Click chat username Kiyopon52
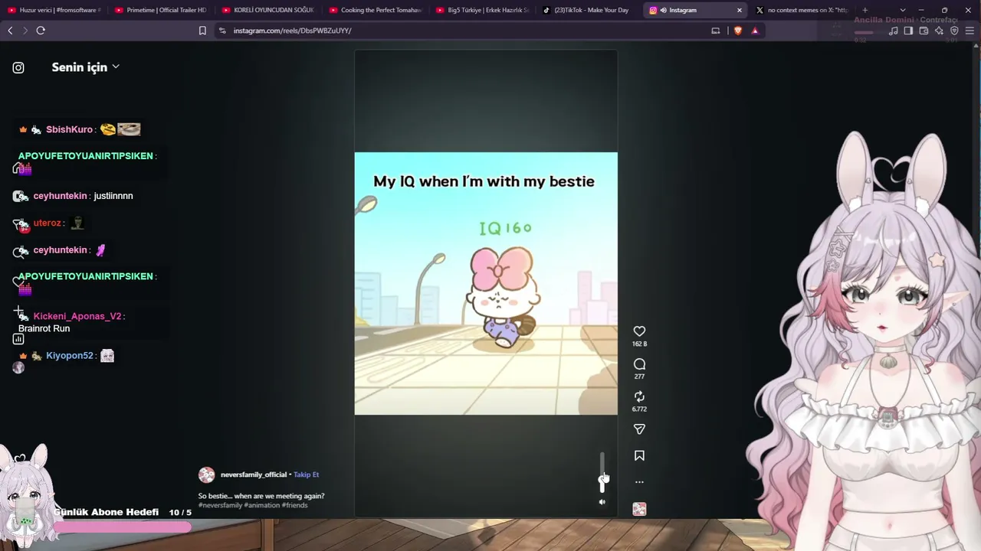Viewport: 981px width, 551px height. (x=69, y=356)
